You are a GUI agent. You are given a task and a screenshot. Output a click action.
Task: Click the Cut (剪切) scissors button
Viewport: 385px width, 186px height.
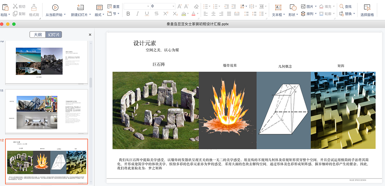pos(19,6)
